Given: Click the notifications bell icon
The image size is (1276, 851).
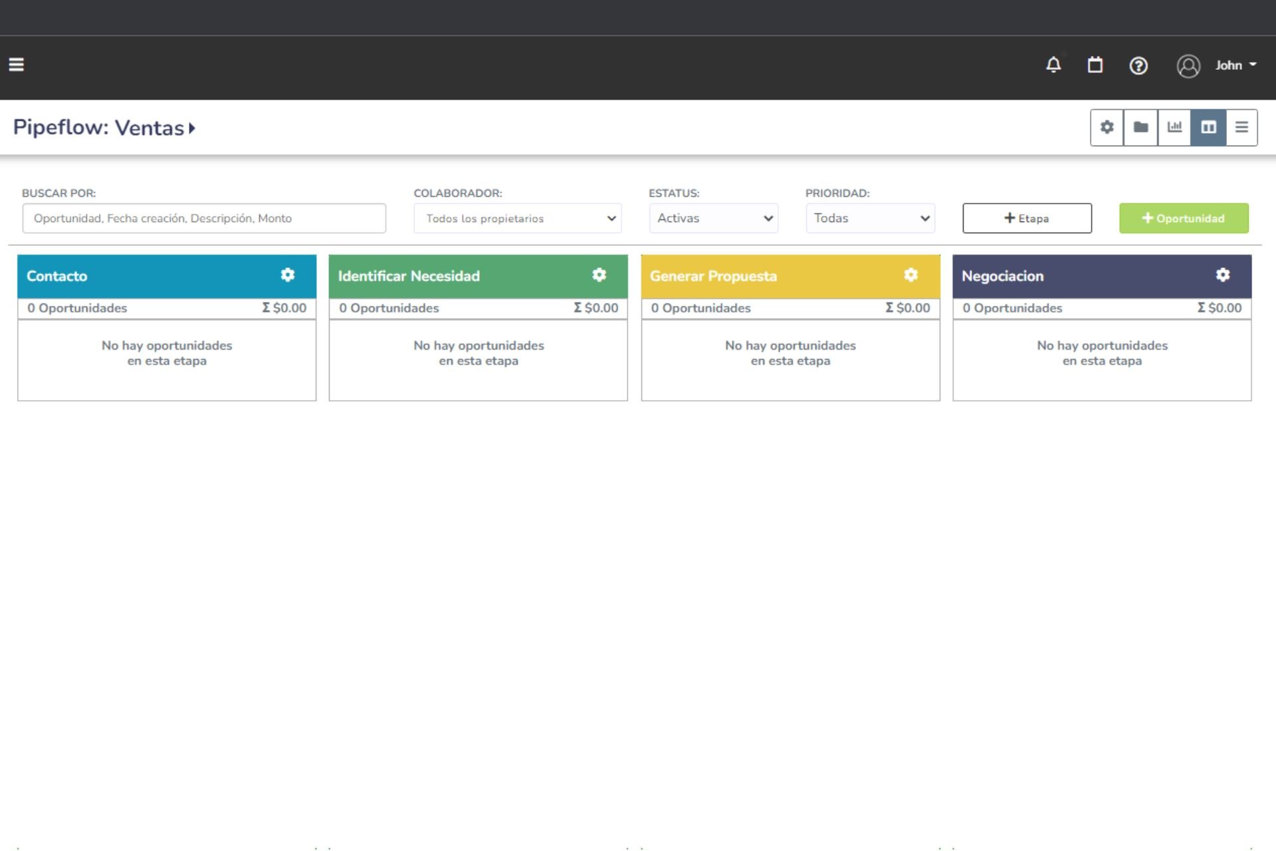Looking at the screenshot, I should [x=1053, y=65].
